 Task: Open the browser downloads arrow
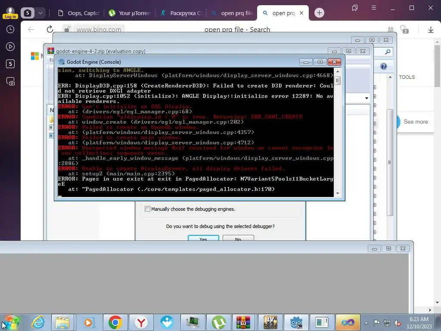coord(431,29)
